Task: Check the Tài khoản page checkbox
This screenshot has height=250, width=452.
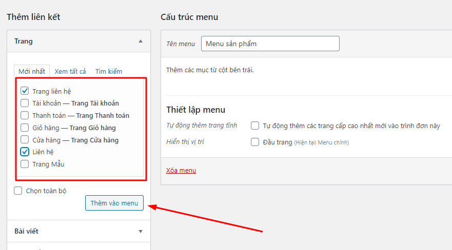Action: 25,103
